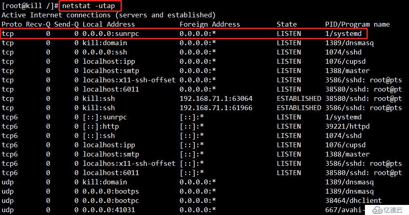Screen dimensions: 409x215
Task: Click 1/systemd in the [::]:sunrpc row
Action: click(x=343, y=117)
